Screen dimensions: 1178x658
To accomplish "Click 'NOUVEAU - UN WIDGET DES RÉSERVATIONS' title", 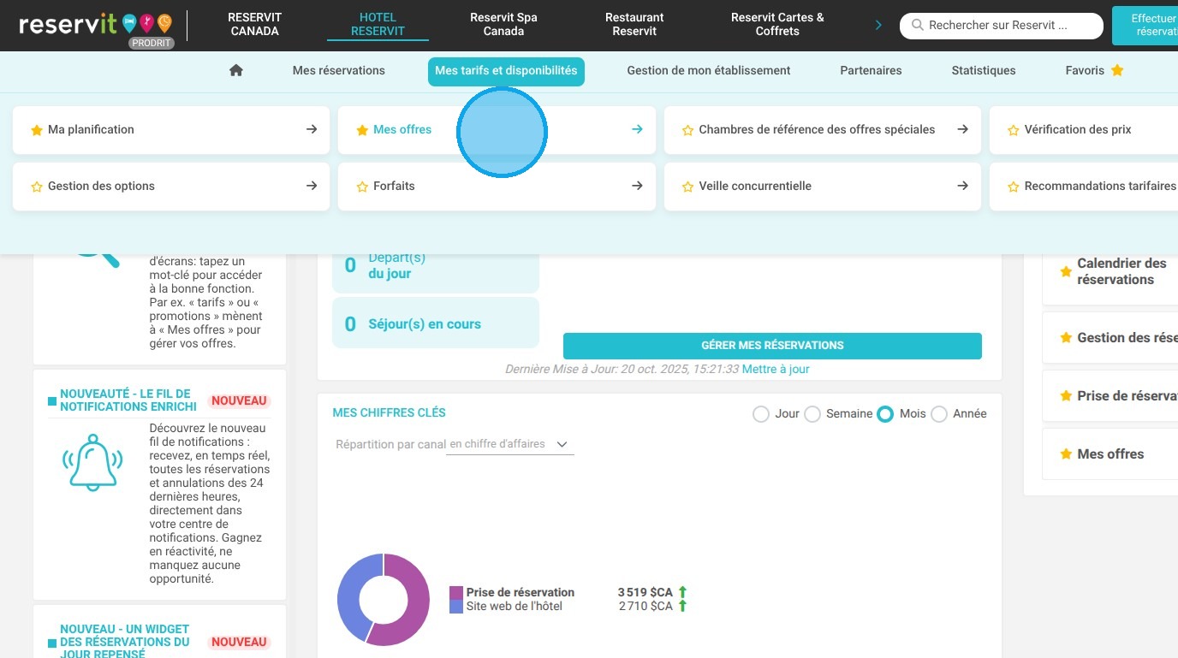I will pos(125,641).
